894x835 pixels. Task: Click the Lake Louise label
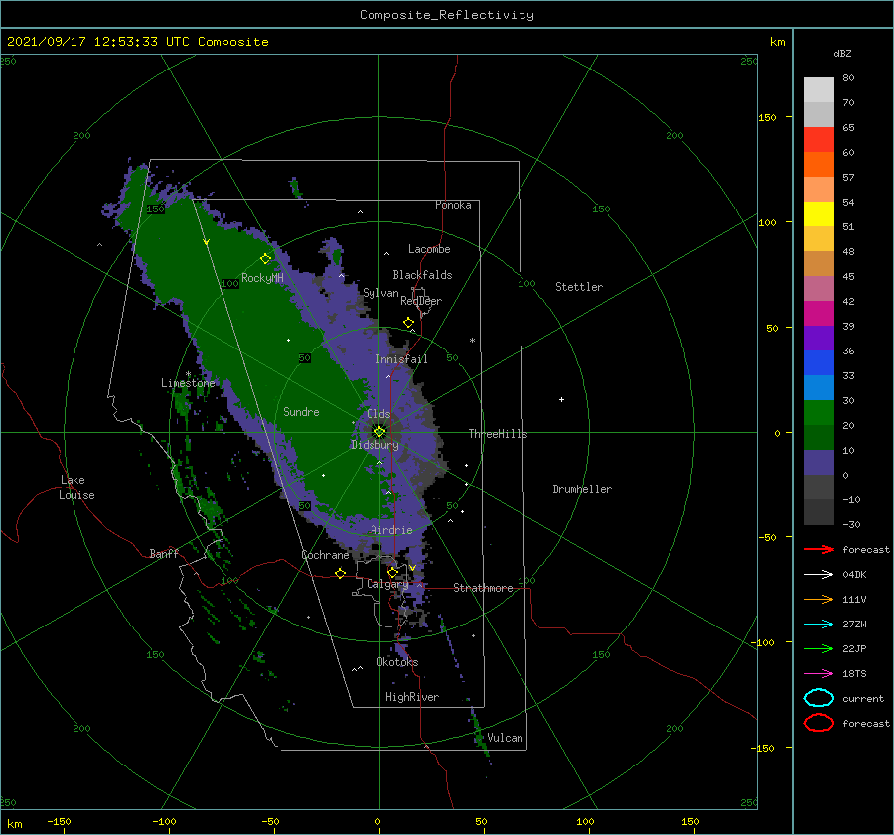tap(76, 487)
